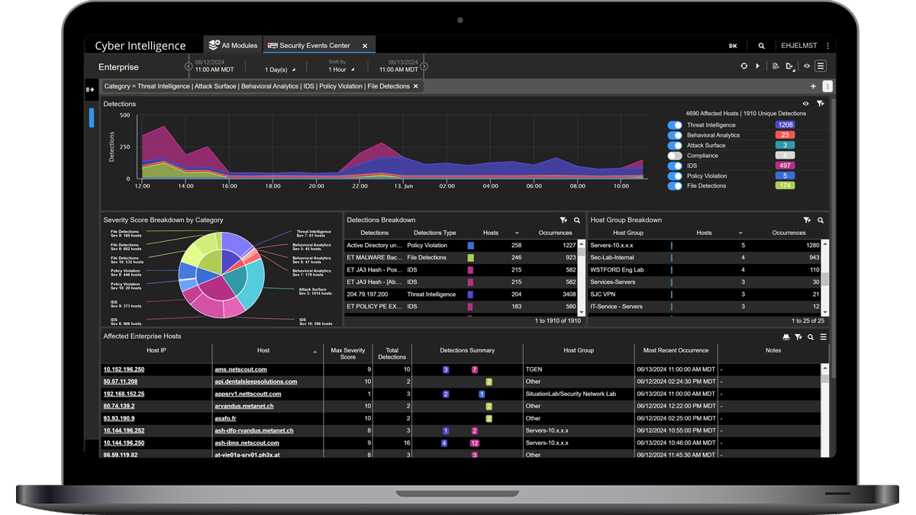Switch to the All Modules tab

pos(234,46)
